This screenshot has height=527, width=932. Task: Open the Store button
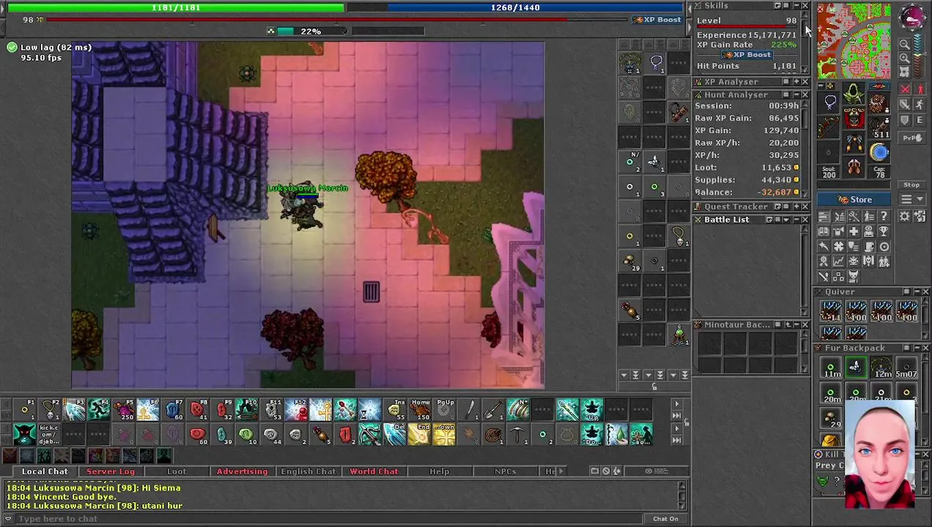point(854,199)
